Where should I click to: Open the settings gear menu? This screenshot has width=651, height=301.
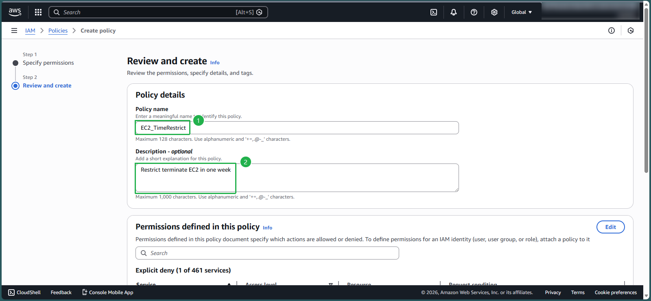[494, 12]
